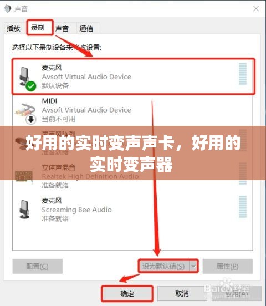
Task: Click the 确定 button
Action: pos(127,293)
